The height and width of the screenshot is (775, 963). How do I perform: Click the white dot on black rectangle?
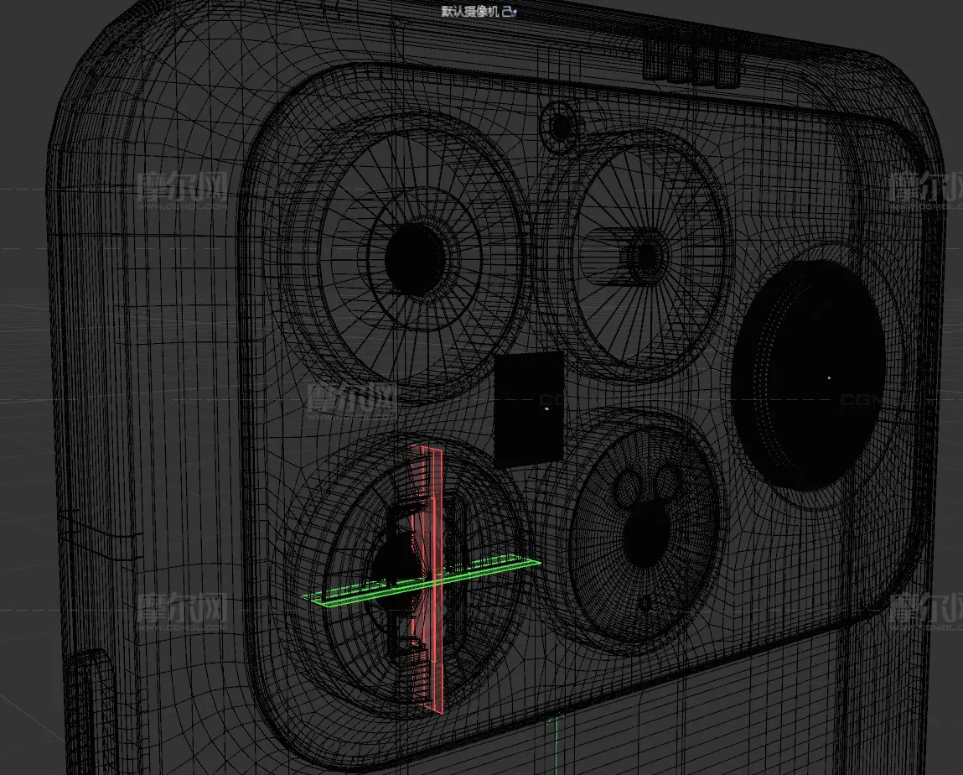click(x=546, y=408)
